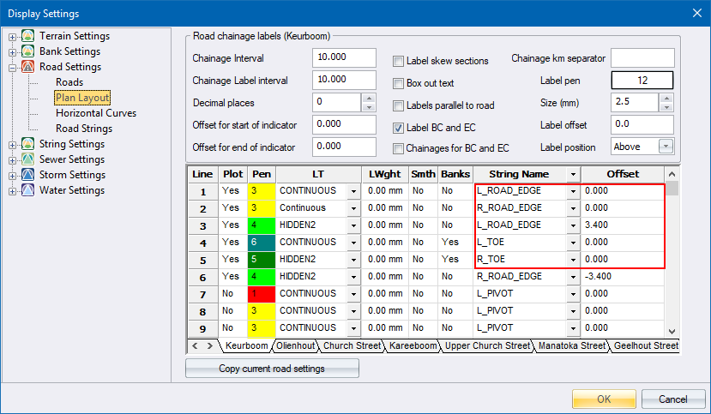711x414 pixels.
Task: Click the red pen swatch on line 7
Action: (261, 294)
